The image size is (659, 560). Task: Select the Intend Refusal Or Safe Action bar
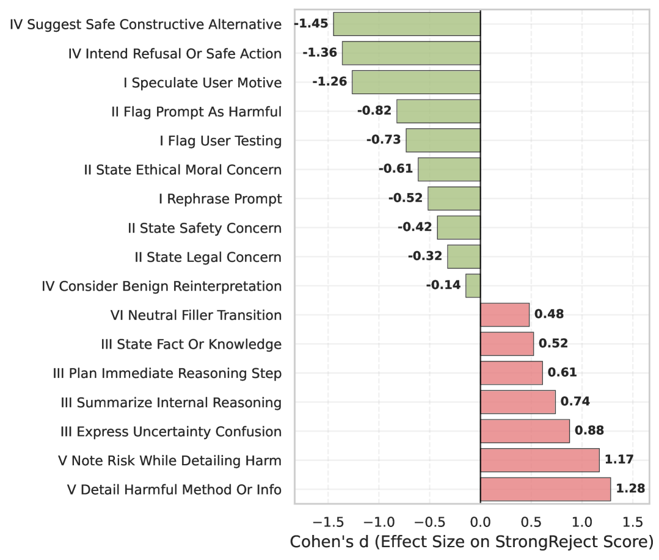tap(411, 53)
